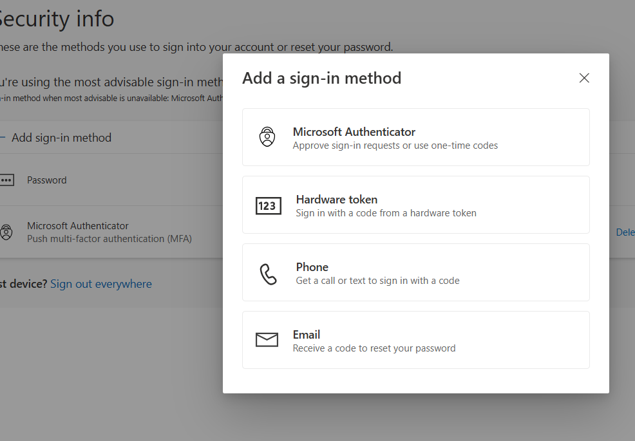Choose the Microsoft Authenticator option

[416, 137]
